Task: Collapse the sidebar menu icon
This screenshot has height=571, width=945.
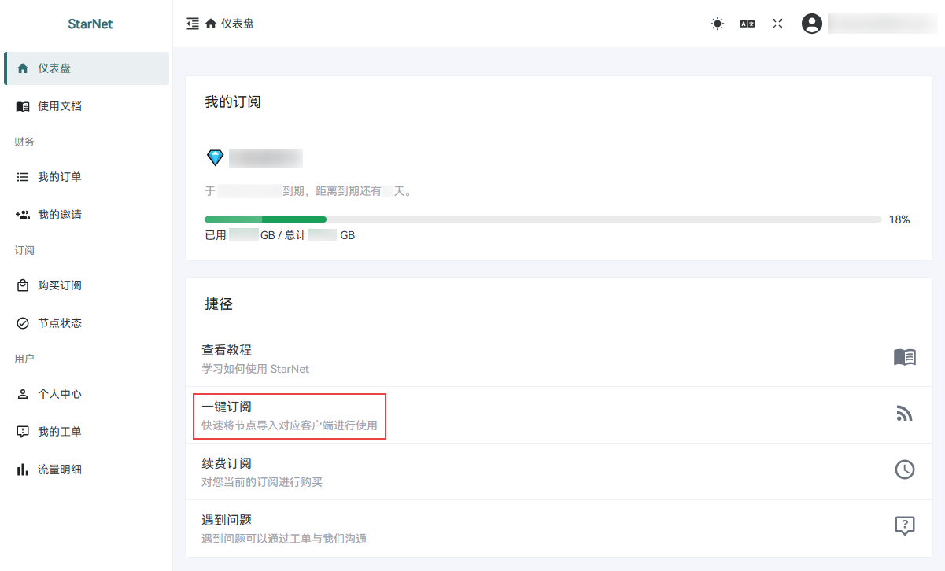Action: click(193, 24)
